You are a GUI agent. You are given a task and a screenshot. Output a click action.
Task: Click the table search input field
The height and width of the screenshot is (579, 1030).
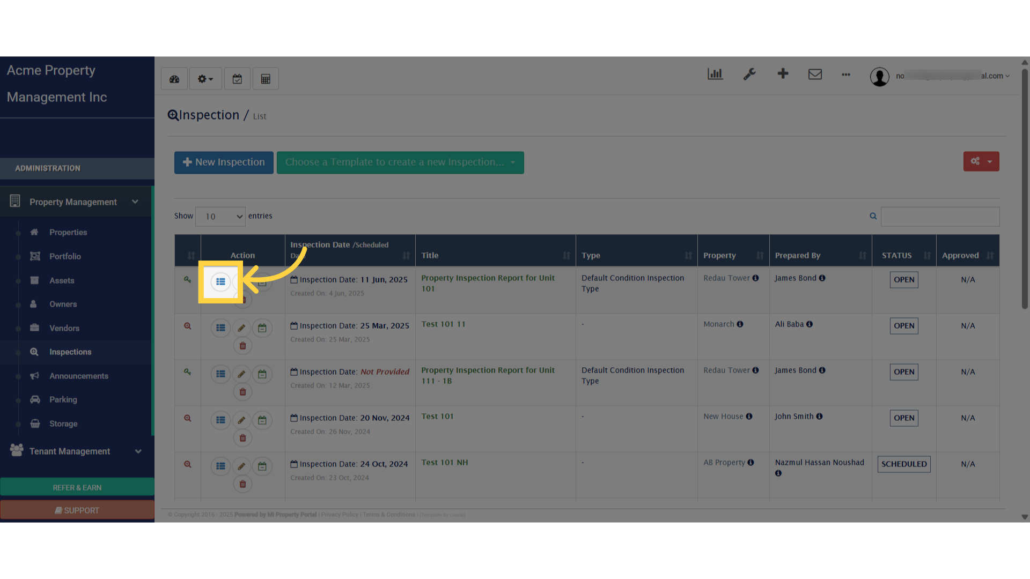[x=940, y=217]
